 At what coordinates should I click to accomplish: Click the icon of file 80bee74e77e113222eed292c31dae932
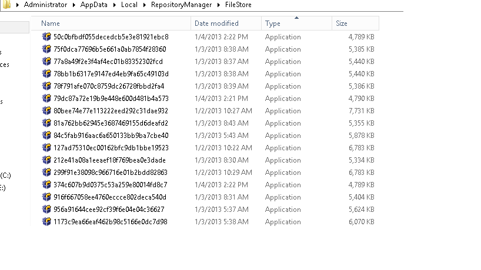tap(46, 110)
